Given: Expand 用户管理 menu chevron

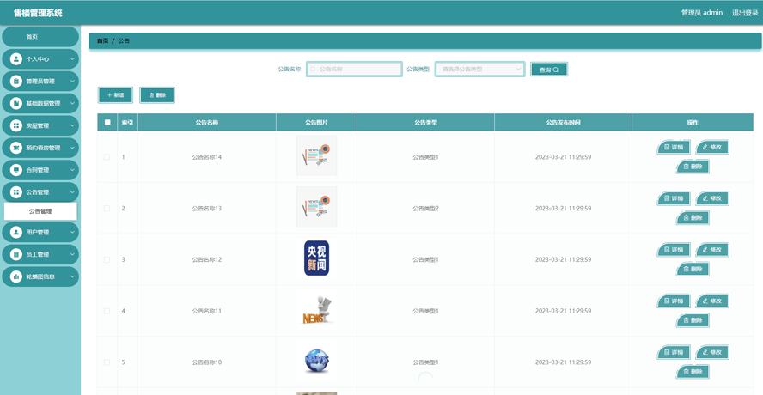Looking at the screenshot, I should [x=72, y=232].
